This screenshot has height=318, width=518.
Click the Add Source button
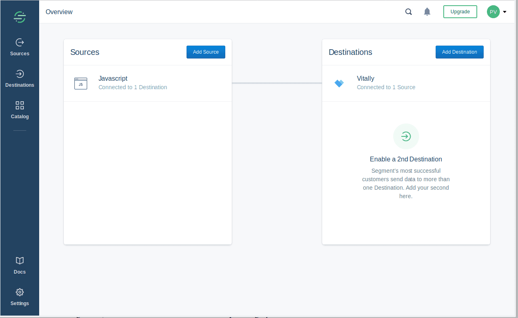(206, 52)
